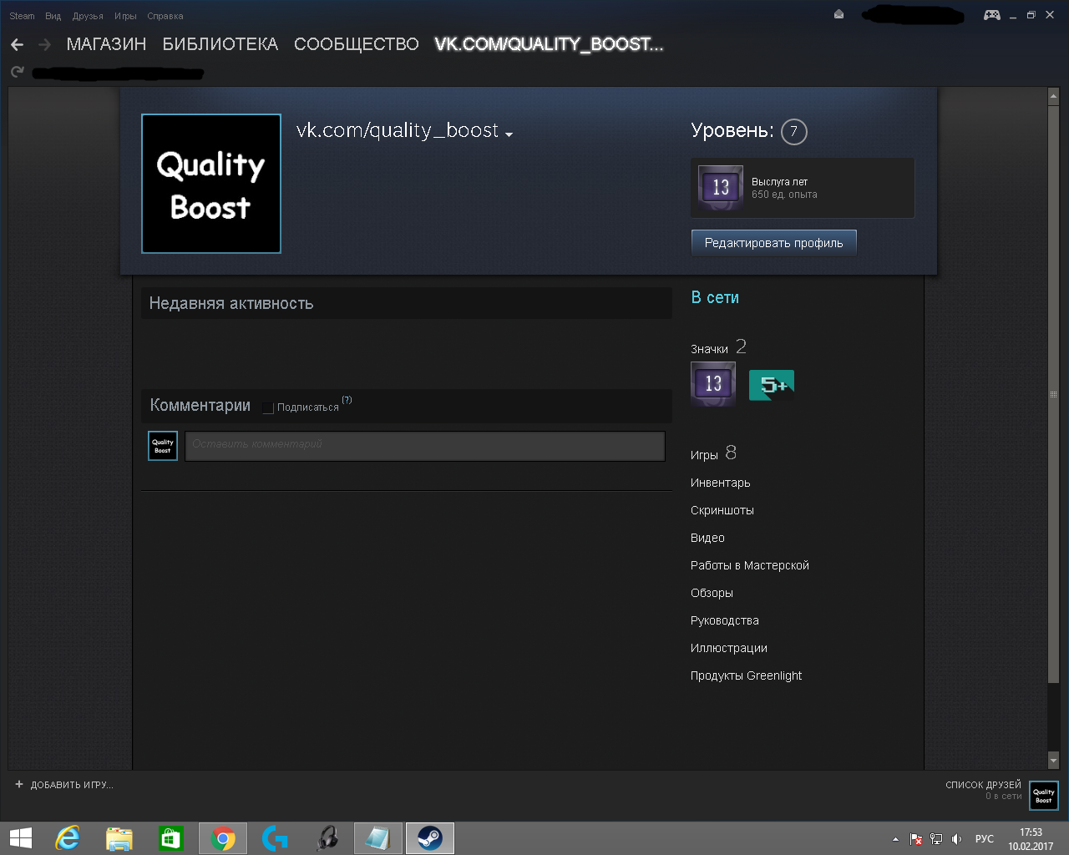Switch to the БИБЛИОТЕКА tab
This screenshot has width=1069, height=855.
pos(220,44)
